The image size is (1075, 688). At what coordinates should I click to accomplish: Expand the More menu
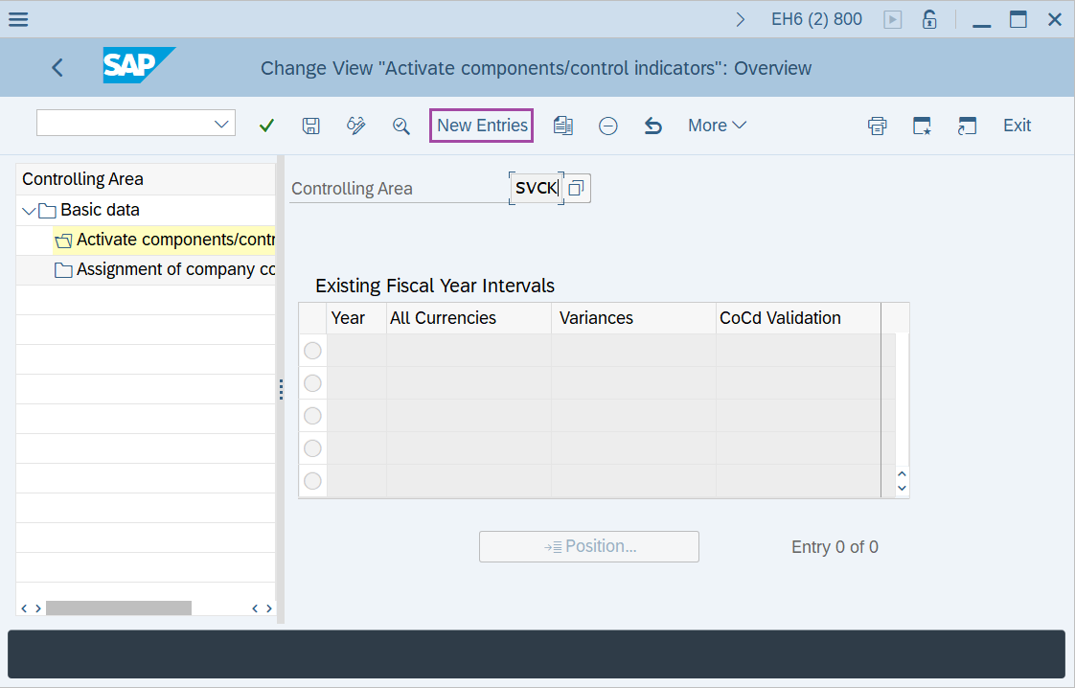click(x=717, y=126)
